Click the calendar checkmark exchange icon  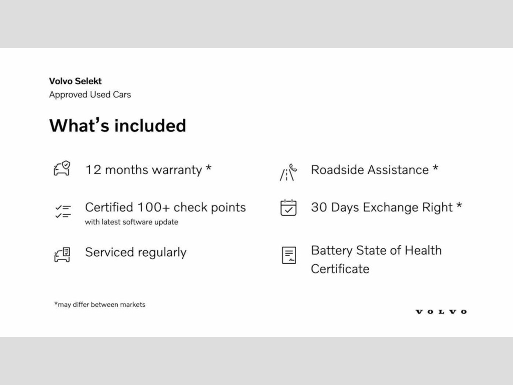click(x=288, y=208)
